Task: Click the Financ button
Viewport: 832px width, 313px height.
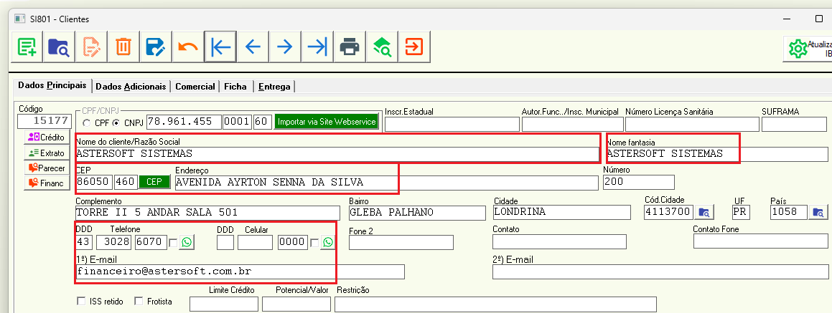Action: pos(46,183)
